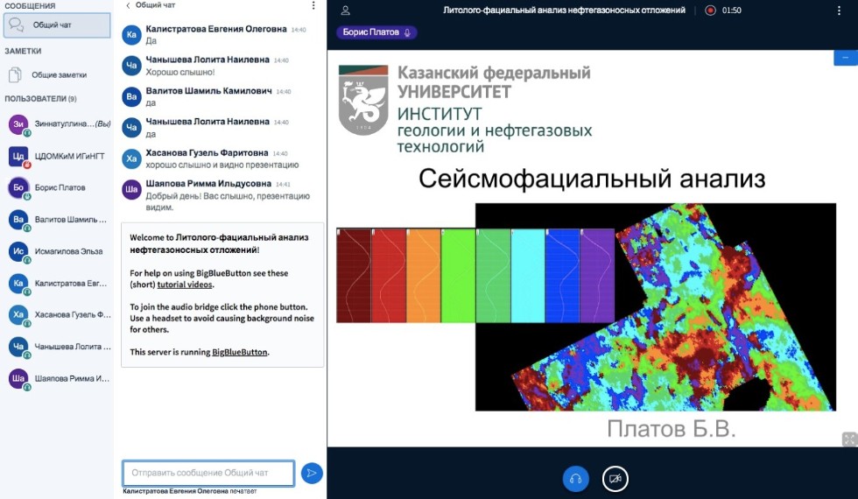Make the presentation fullscreen
This screenshot has height=499, width=858.
[x=847, y=439]
